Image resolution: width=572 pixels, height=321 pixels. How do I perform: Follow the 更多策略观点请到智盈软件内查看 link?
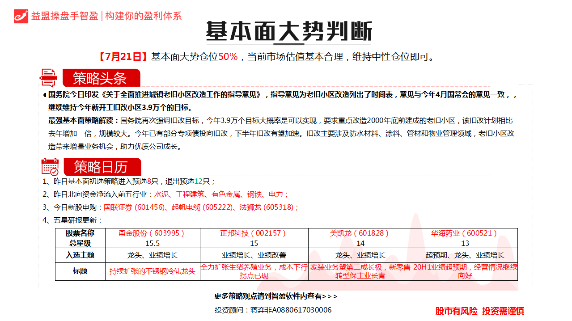(x=275, y=296)
